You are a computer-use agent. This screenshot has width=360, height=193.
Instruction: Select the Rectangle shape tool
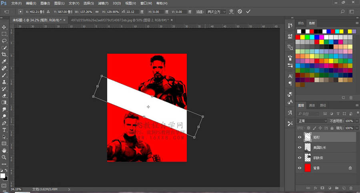[x=4, y=144]
